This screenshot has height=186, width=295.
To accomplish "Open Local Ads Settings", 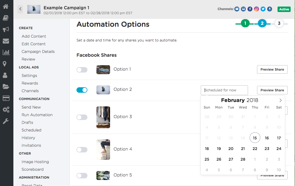I will click(29, 76).
